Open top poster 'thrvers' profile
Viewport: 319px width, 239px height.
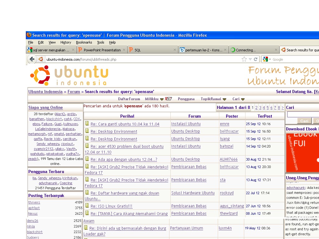tap(34, 202)
